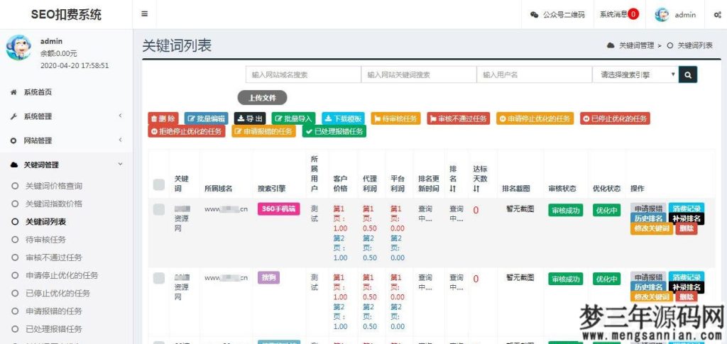Click the 关键词管理 breadcrumb cloud icon
This screenshot has width=727, height=344.
(610, 45)
